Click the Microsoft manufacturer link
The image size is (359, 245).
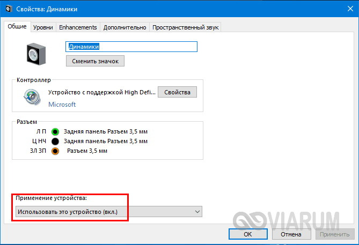(x=62, y=105)
